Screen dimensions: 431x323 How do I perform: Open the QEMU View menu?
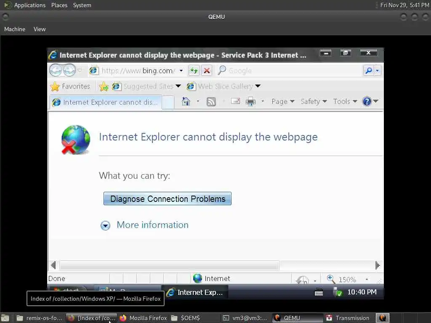coord(40,29)
